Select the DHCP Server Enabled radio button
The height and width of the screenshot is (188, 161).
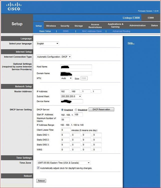click(62, 110)
